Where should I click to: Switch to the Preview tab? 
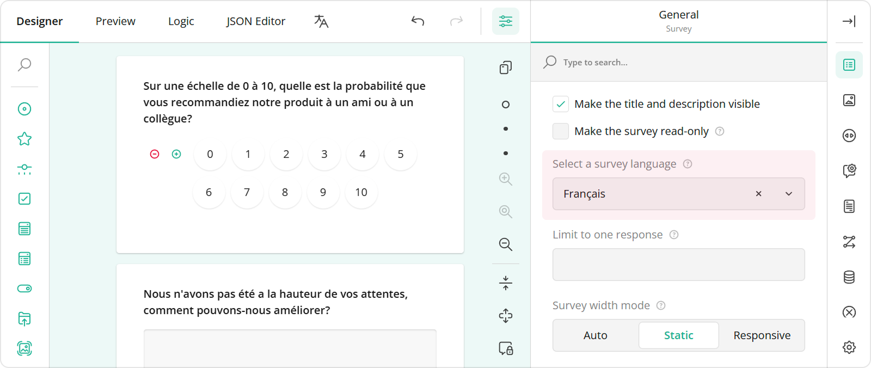115,21
